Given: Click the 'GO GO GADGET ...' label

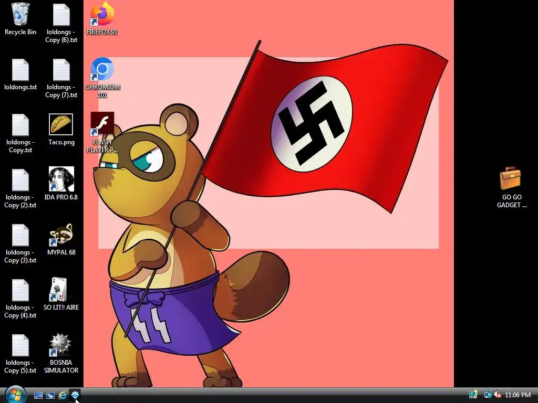Looking at the screenshot, I should click(512, 201).
